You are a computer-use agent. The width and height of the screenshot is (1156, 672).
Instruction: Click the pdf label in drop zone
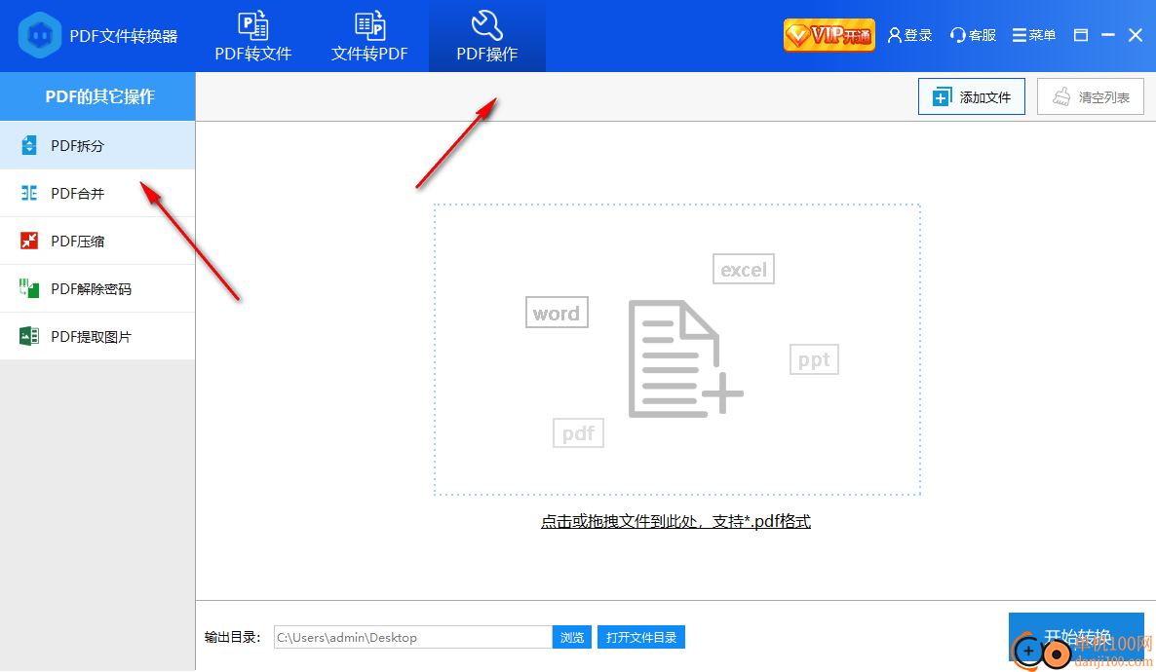tap(578, 432)
